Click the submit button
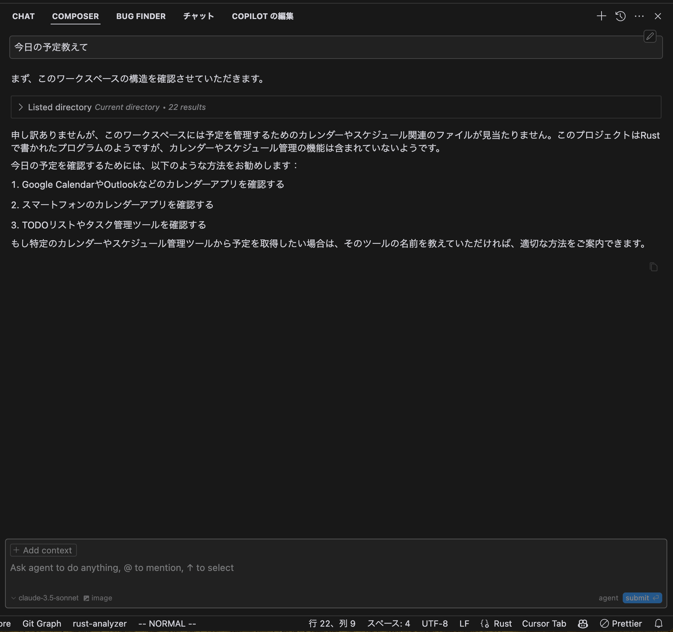This screenshot has height=632, width=673. pos(642,598)
